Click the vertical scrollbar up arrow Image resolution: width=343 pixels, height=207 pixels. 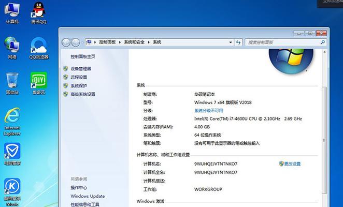point(325,52)
